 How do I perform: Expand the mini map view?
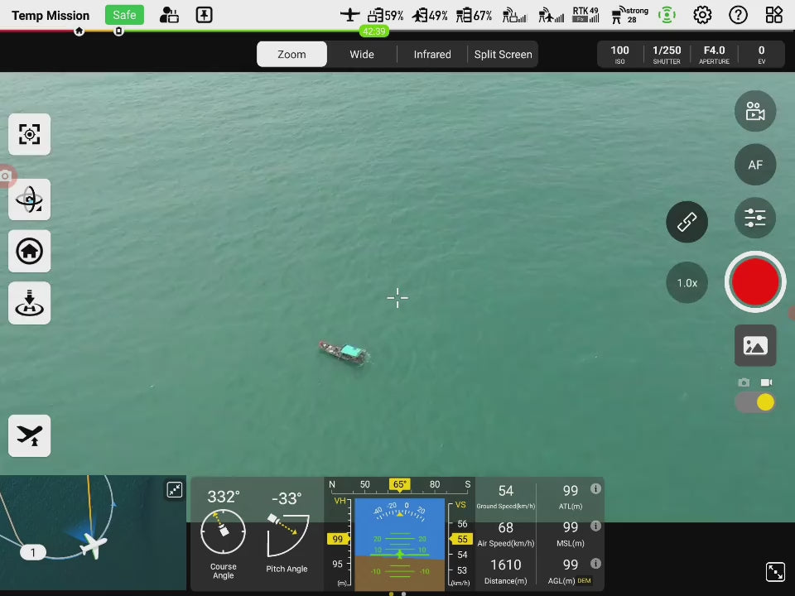coord(175,490)
